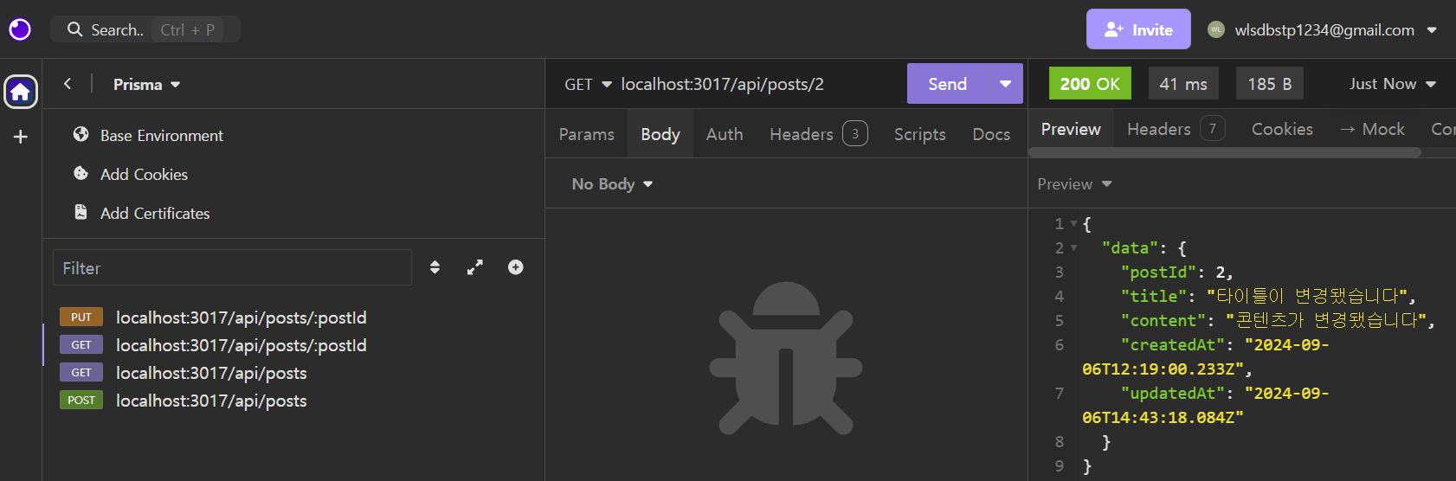
Task: Click the "createdAt" key in response
Action: [1173, 345]
